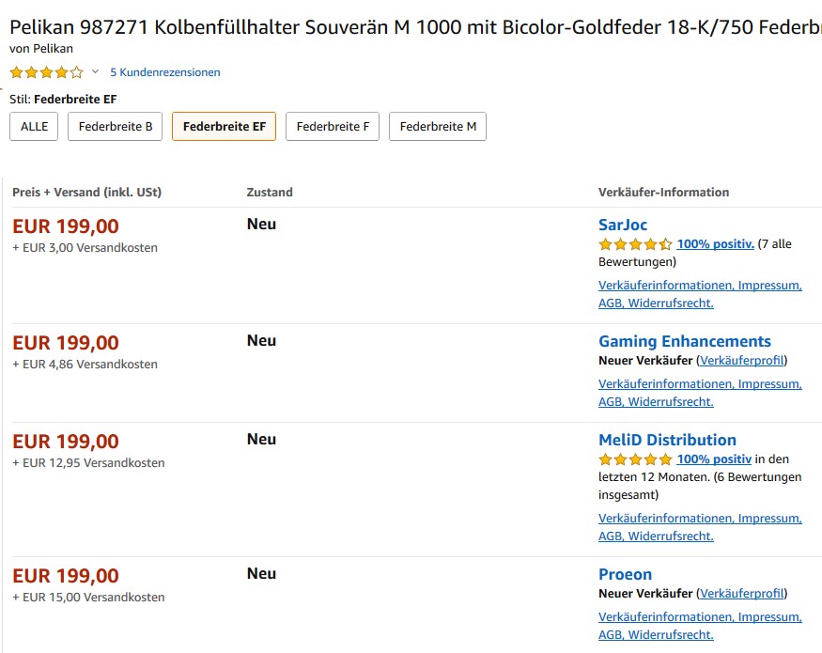Open MeliD Distribution's 100% positiv link
Viewport: 822px width, 653px height.
click(x=714, y=459)
